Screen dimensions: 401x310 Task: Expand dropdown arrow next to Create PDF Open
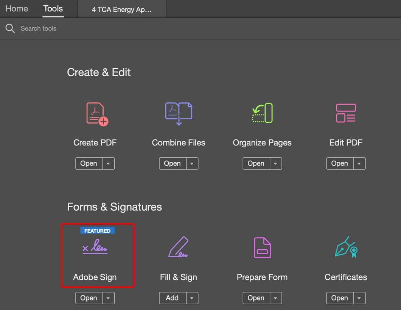pos(109,163)
